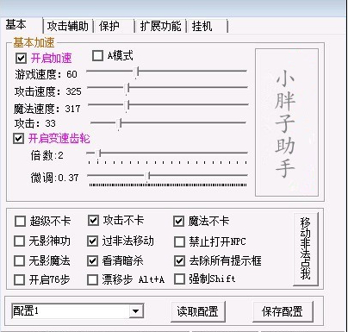Enable the 无影魔法 checkbox
The image size is (348, 332).
19,260
